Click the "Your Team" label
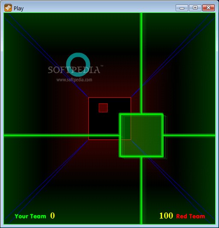The height and width of the screenshot is (228, 219). pos(30,216)
